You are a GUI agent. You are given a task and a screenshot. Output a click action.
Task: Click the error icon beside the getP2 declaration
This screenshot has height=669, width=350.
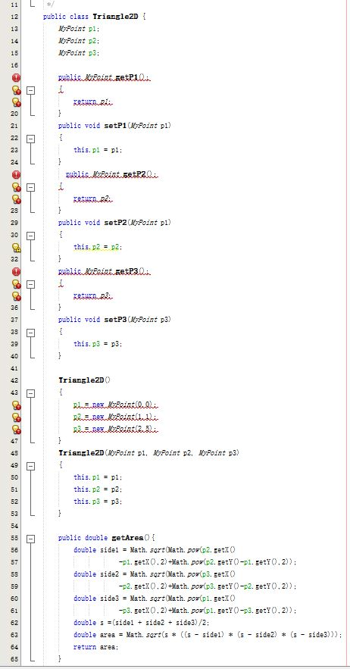[16, 174]
